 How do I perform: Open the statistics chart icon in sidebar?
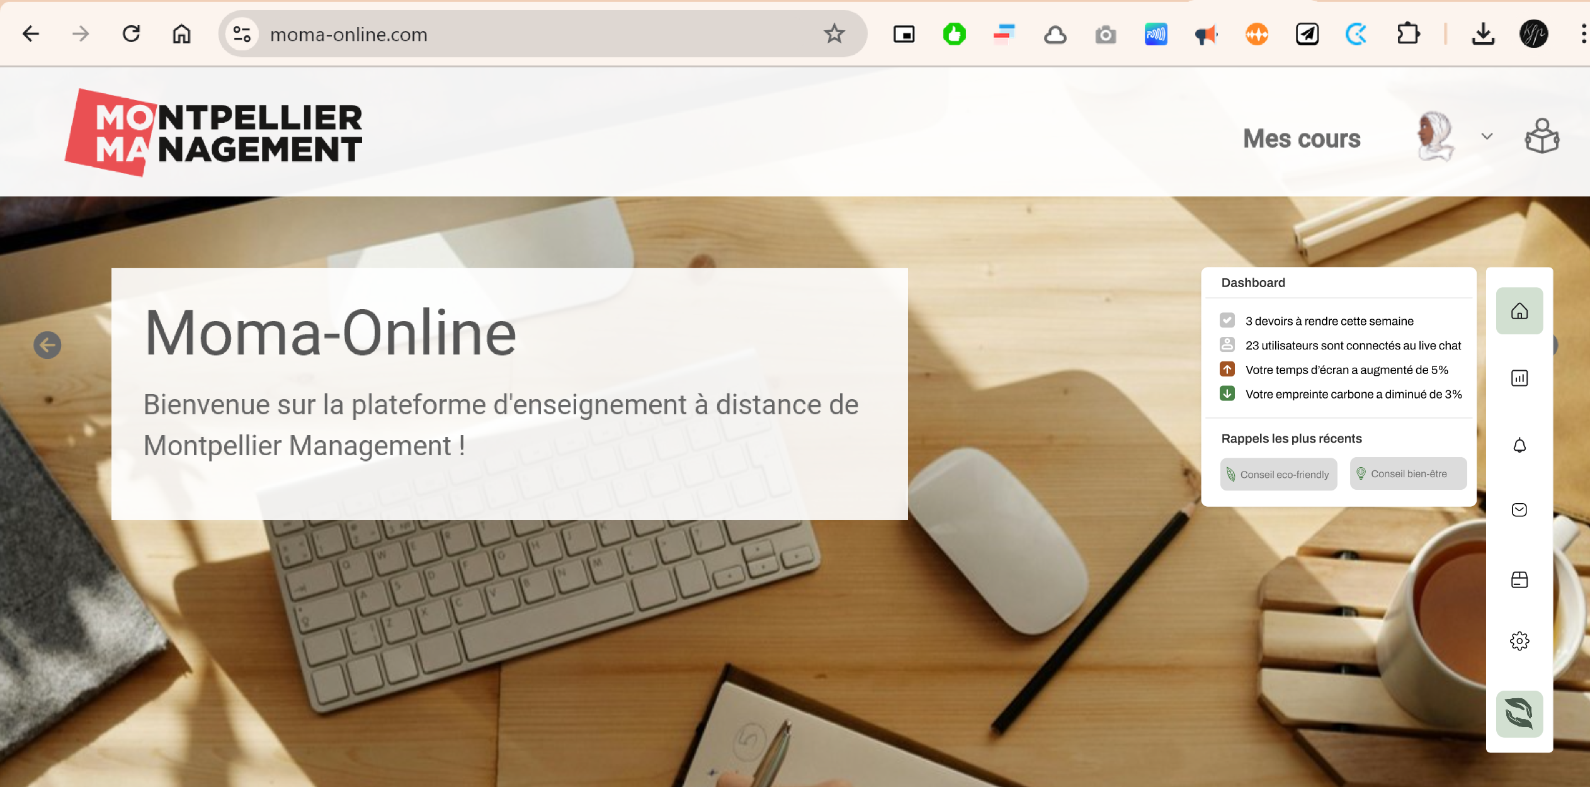coord(1519,378)
